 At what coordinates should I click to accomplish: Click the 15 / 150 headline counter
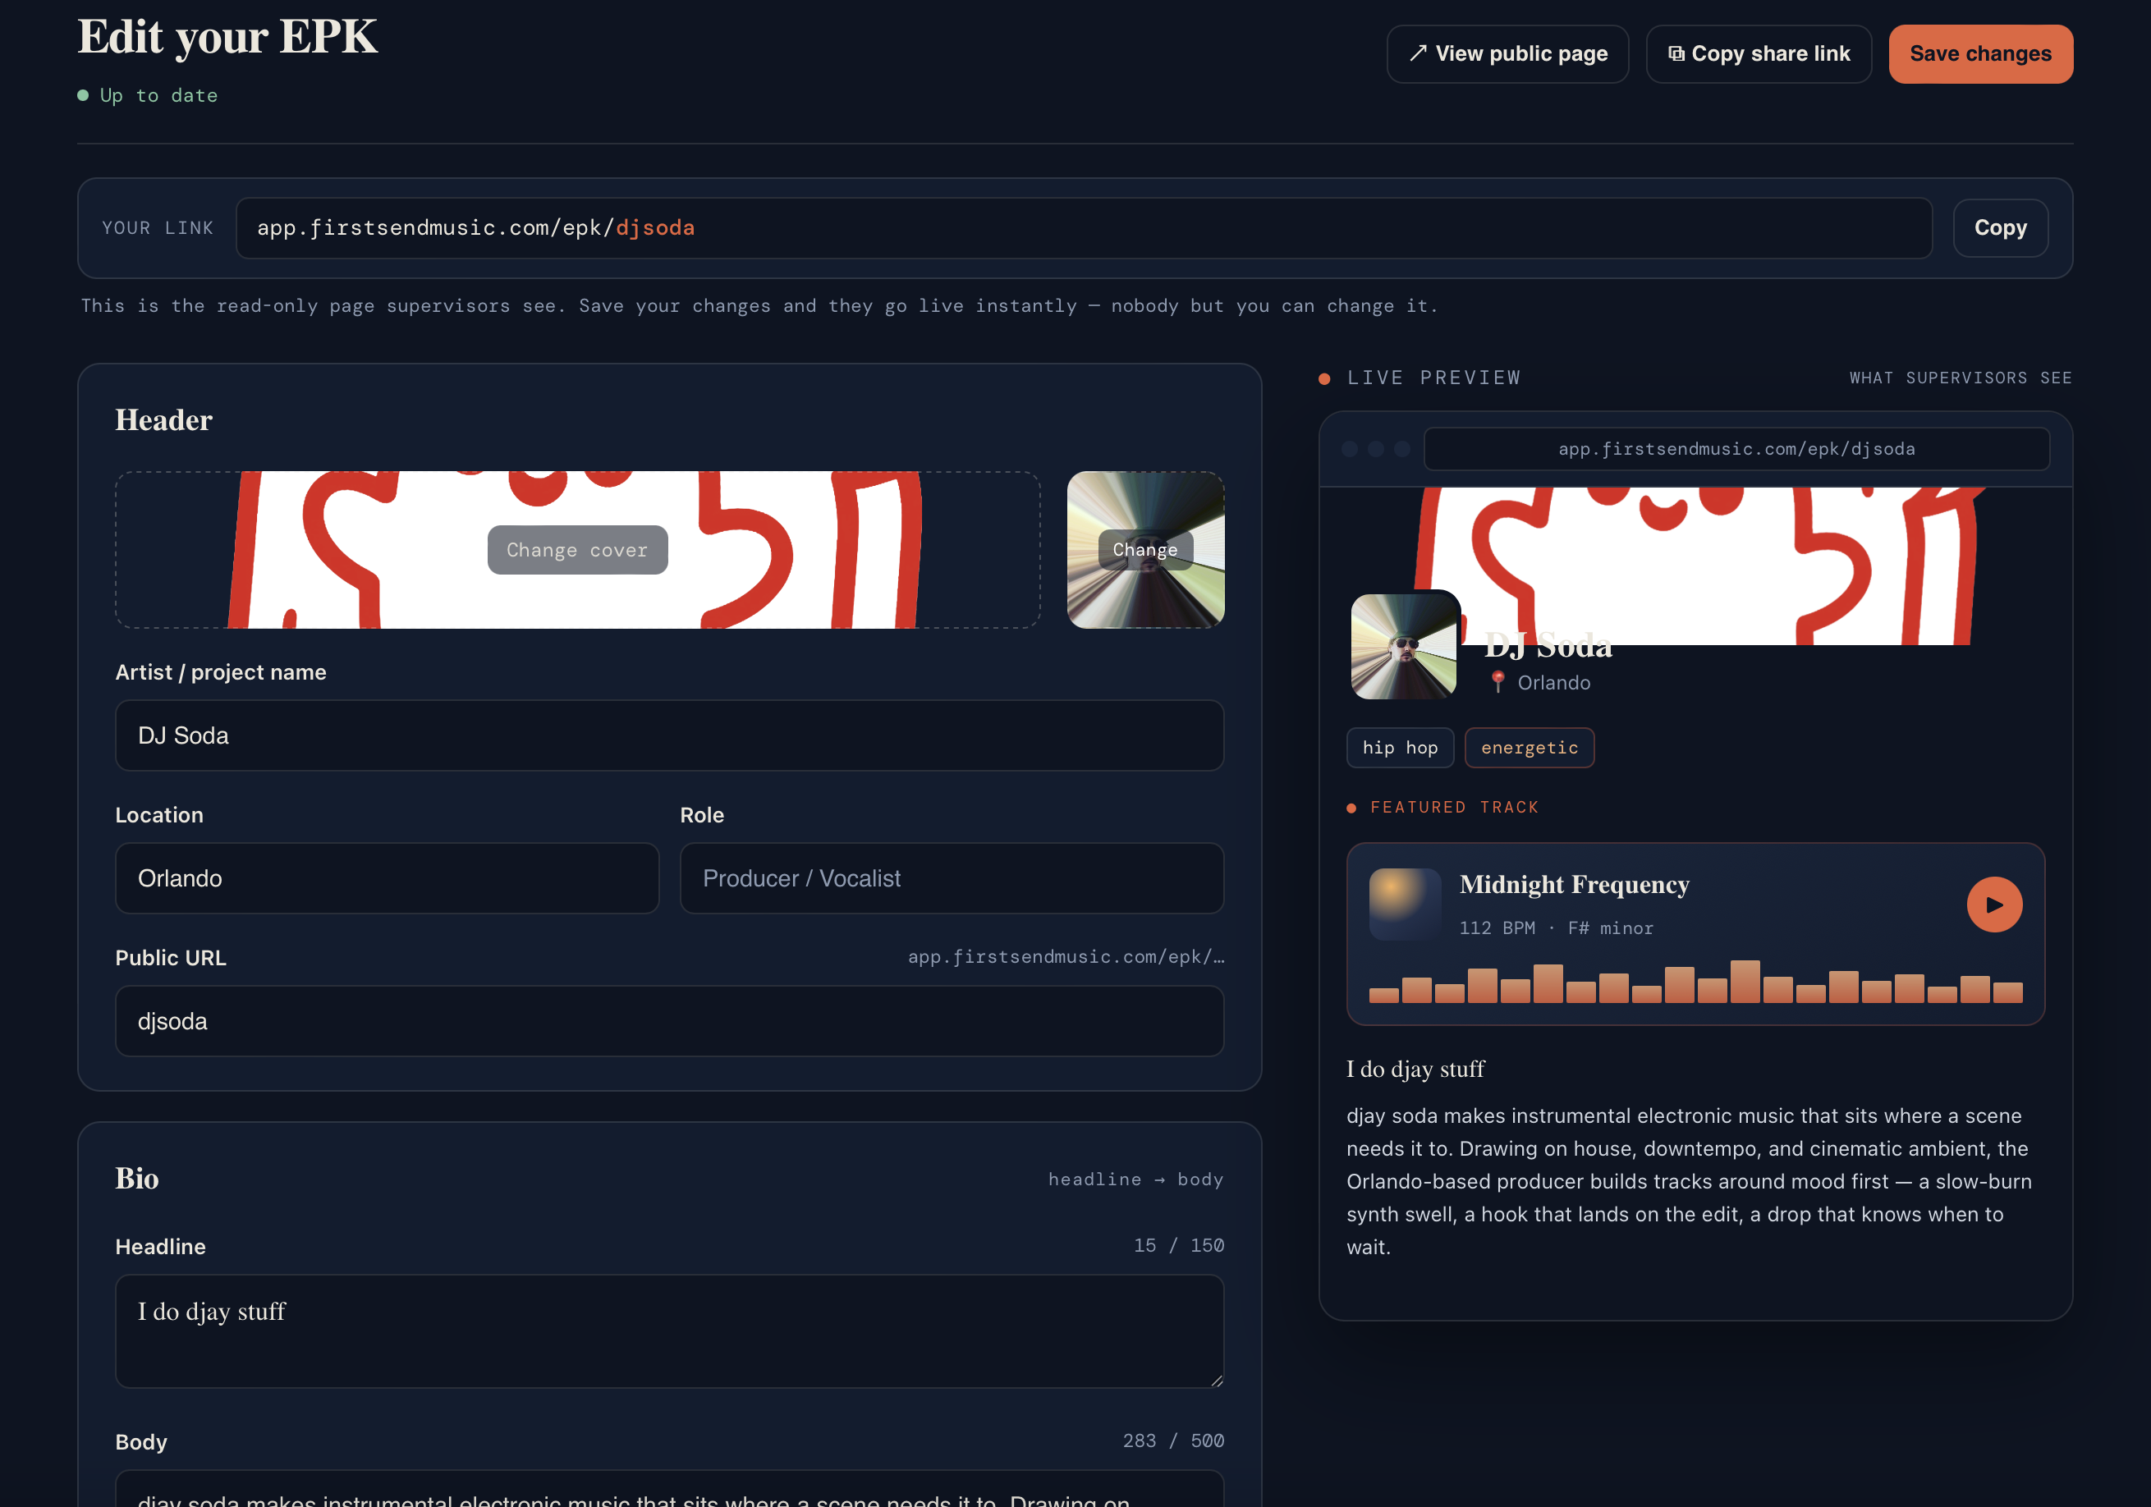point(1179,1244)
